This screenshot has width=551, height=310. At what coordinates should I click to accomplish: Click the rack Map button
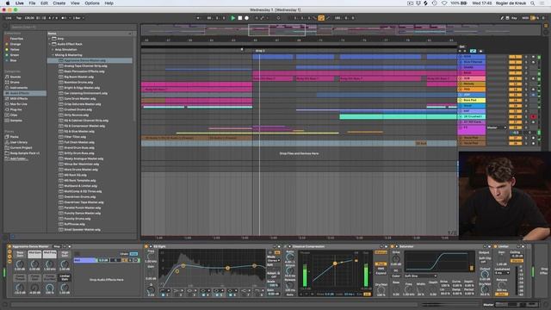(57, 247)
